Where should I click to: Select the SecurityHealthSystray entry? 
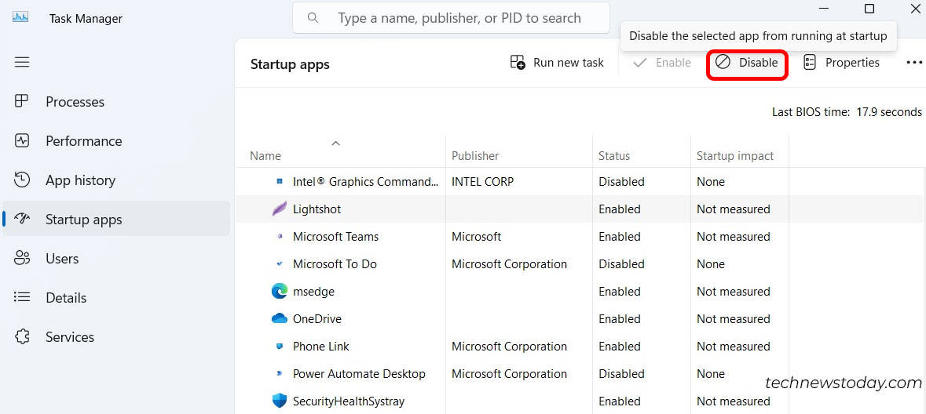[x=349, y=401]
